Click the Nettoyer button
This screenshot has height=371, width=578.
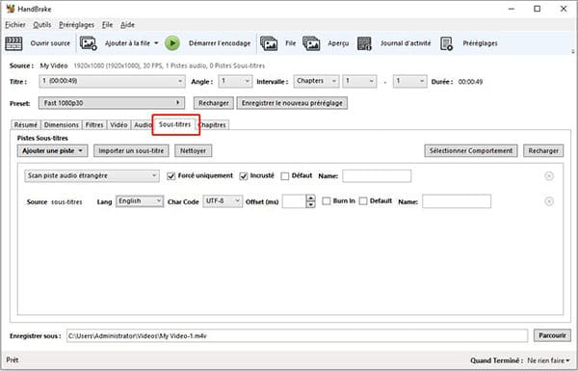coord(194,151)
